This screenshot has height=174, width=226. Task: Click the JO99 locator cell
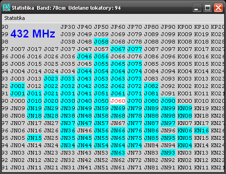[168, 34]
